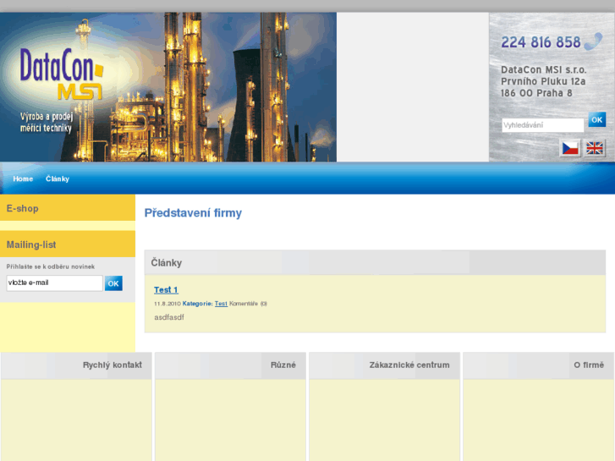View Komentáře (0) for Test 1
Screen dimensions: 615x461
click(248, 303)
